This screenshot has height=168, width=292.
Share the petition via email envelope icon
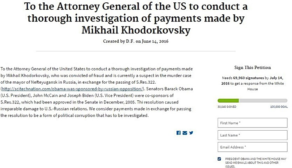[x=185, y=133]
